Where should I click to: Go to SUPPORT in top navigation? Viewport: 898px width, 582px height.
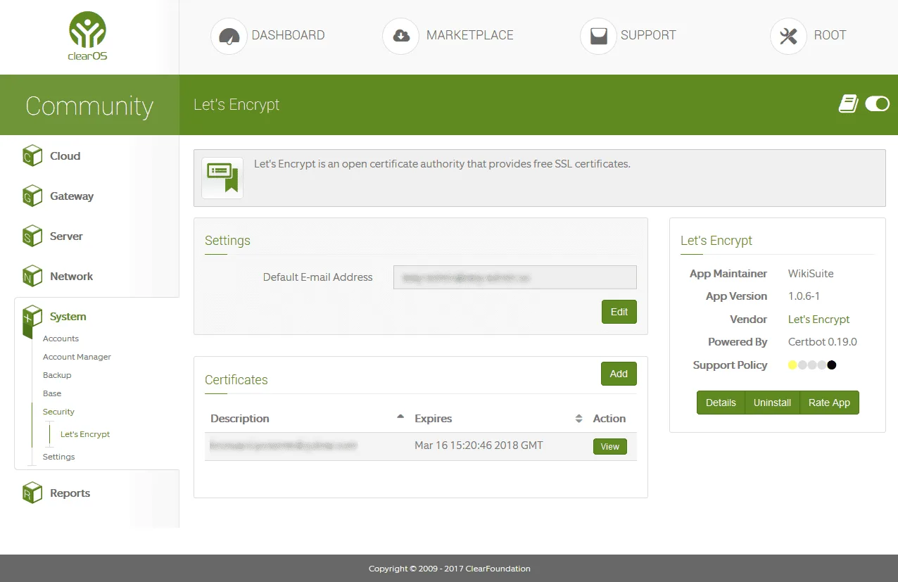click(x=648, y=35)
